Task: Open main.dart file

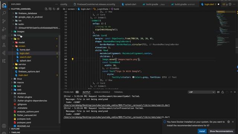Action: [x=23, y=75]
